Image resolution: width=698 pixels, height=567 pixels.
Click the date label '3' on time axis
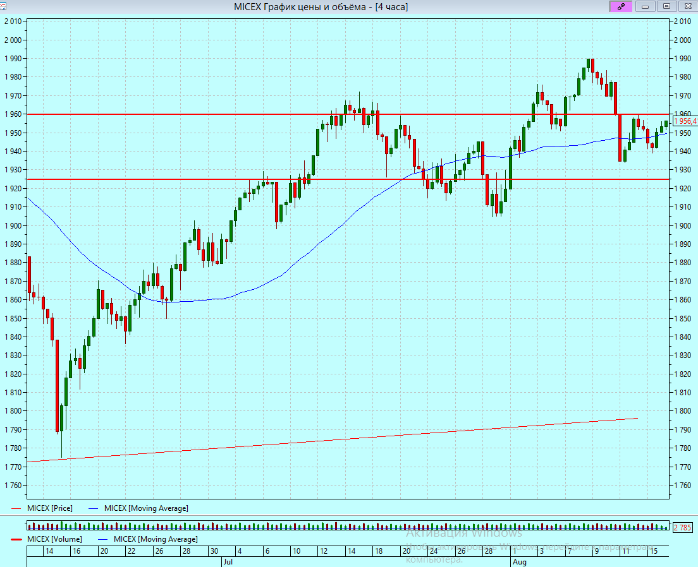pos(541,551)
